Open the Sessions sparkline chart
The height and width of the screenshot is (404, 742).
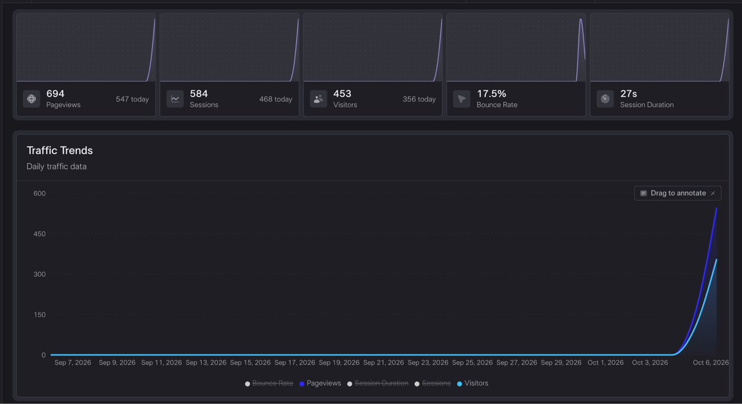(230, 48)
